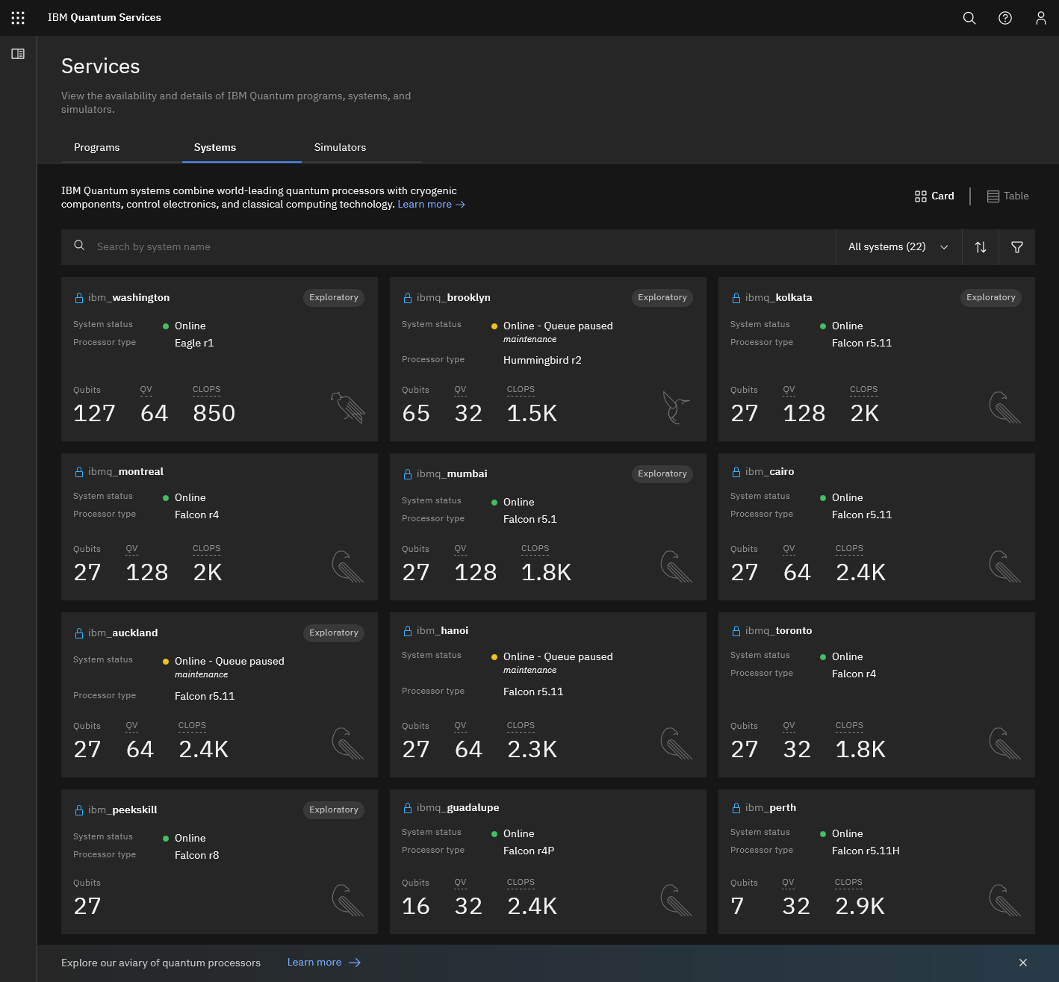Click Falcon bird icon on ibm_perth card

point(1005,900)
